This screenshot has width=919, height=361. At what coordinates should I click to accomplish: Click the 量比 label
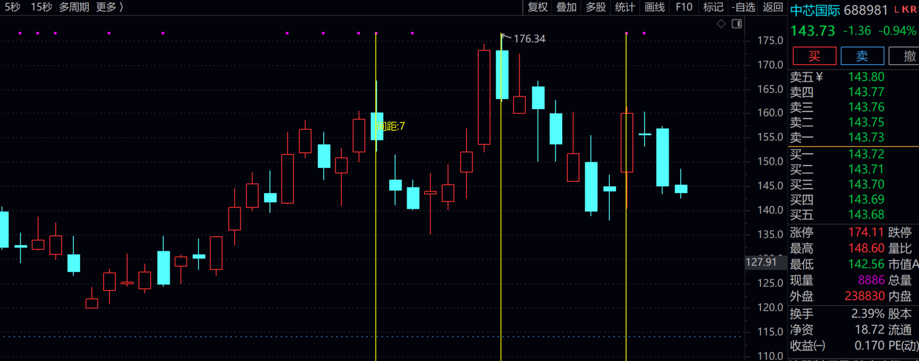pos(900,248)
